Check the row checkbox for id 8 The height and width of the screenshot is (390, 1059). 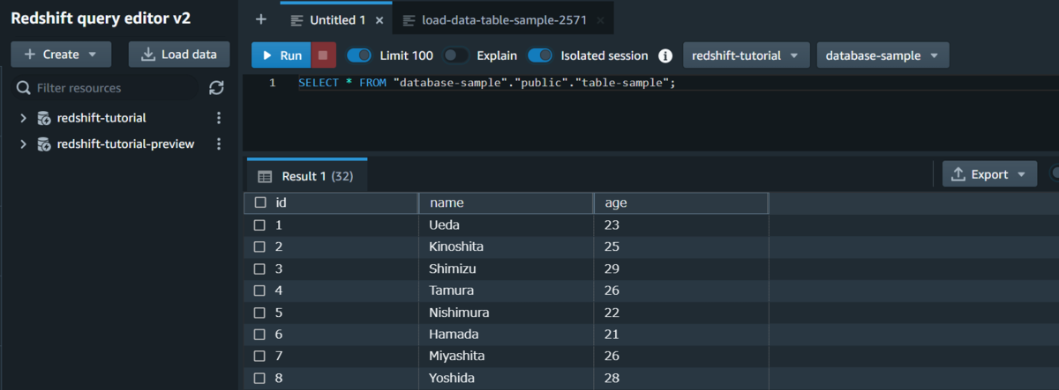[x=259, y=377]
